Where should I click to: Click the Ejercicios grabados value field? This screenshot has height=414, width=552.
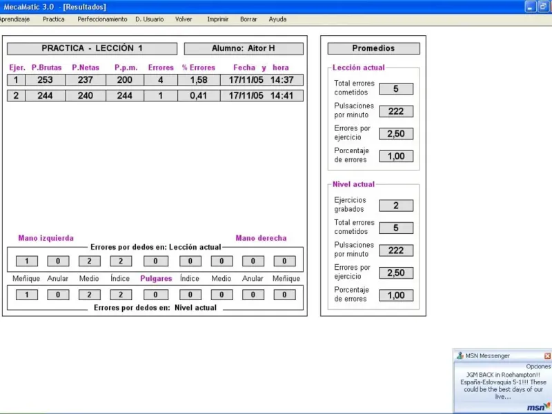coord(395,206)
